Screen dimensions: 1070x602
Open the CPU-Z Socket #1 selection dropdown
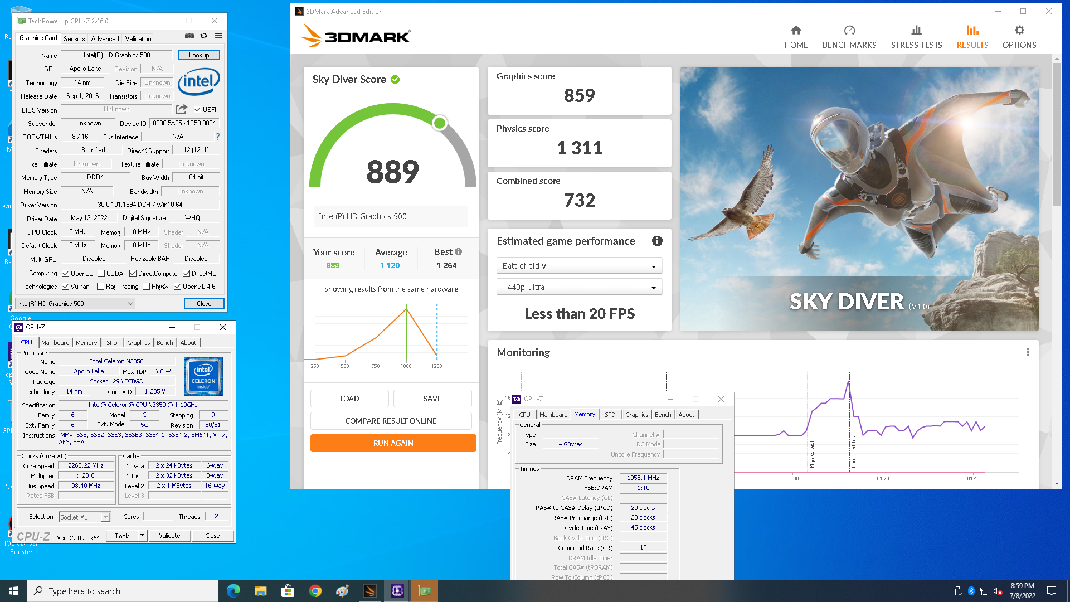click(85, 517)
